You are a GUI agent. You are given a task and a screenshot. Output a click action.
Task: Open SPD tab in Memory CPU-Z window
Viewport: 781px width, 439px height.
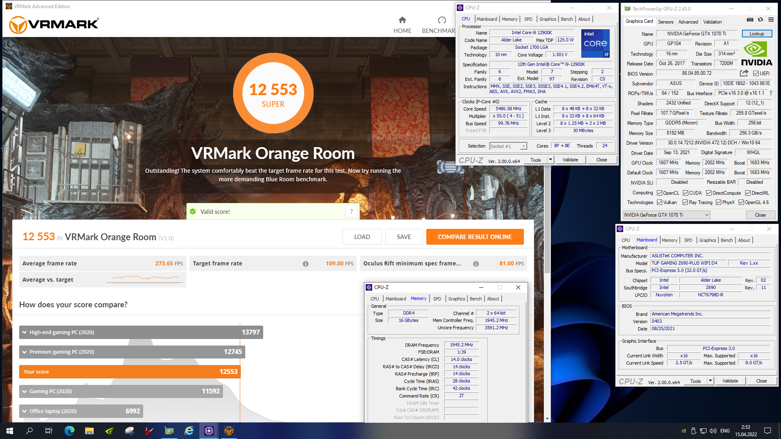point(437,299)
